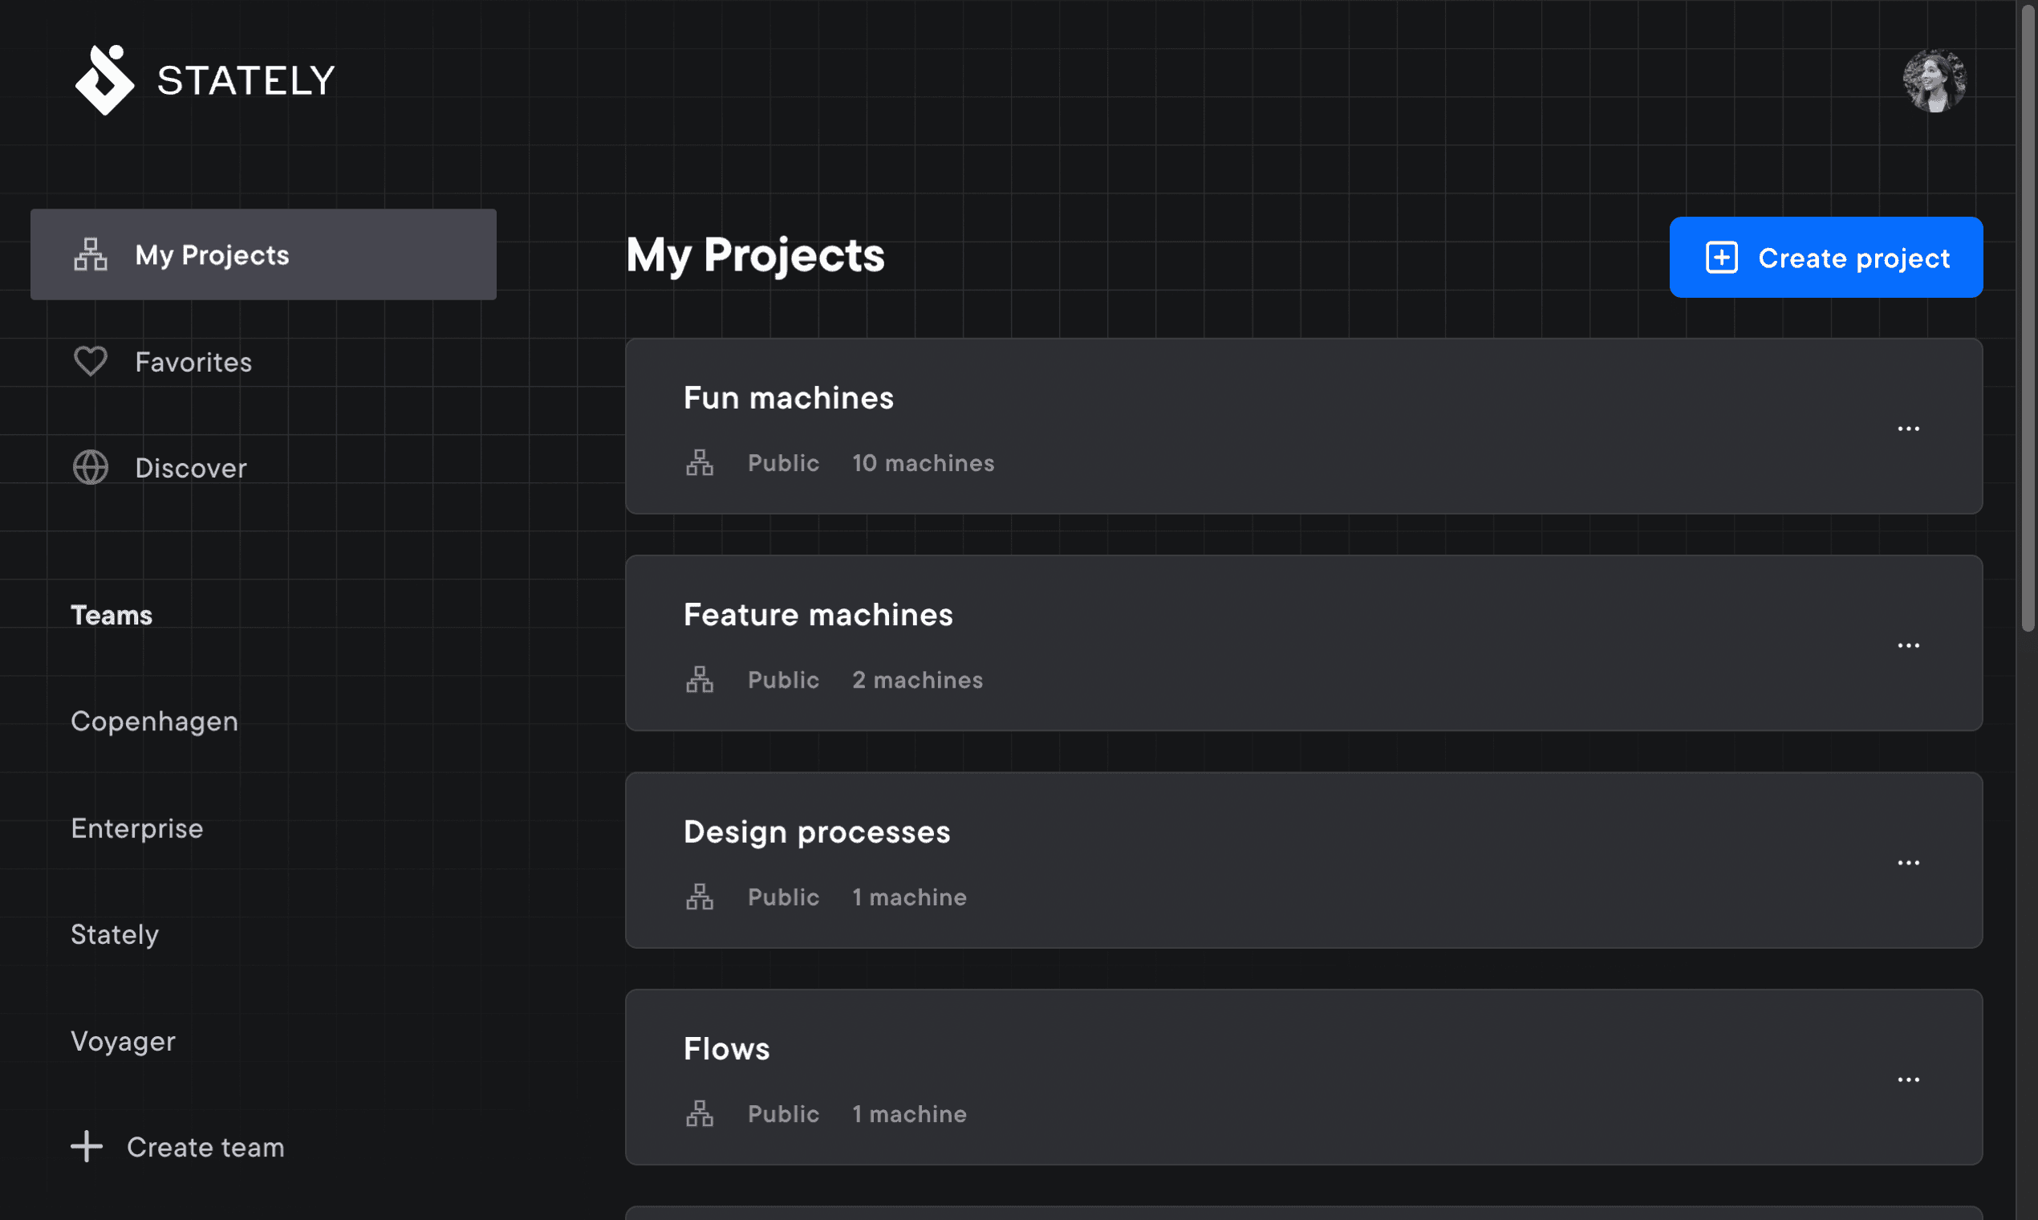Click the machine icon on Fun machines card

[700, 462]
